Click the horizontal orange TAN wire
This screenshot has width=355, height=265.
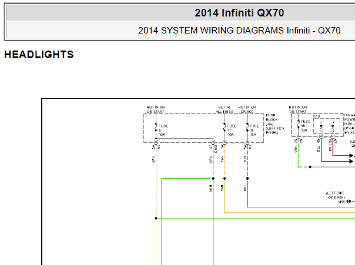click(x=290, y=213)
